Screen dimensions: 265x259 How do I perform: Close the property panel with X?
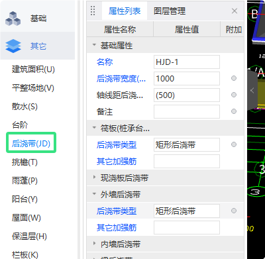(x=235, y=11)
